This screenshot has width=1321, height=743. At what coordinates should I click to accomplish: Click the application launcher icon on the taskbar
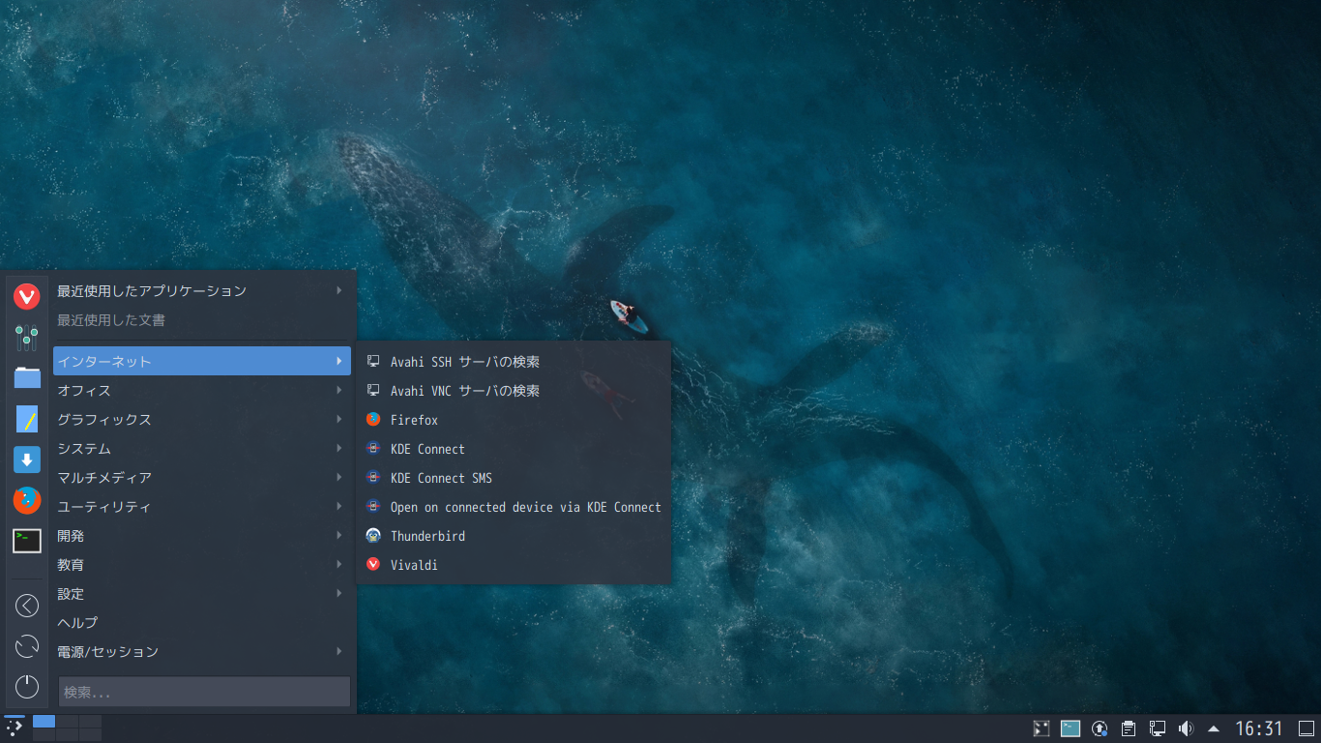pyautogui.click(x=14, y=728)
